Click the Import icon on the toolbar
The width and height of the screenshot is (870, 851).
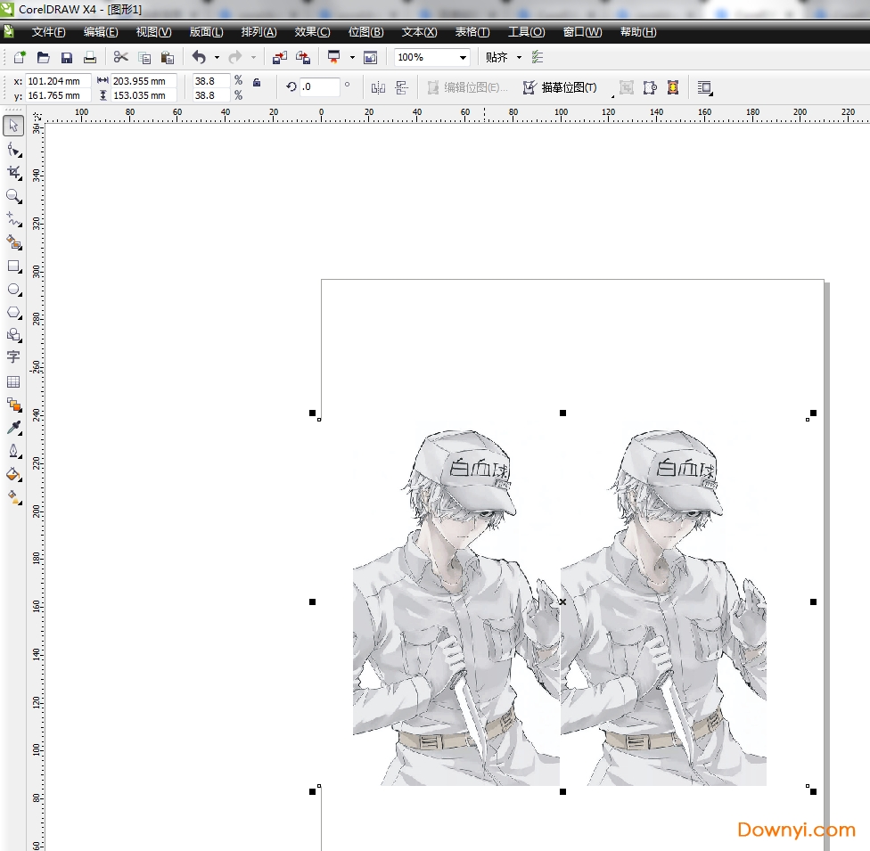tap(279, 57)
